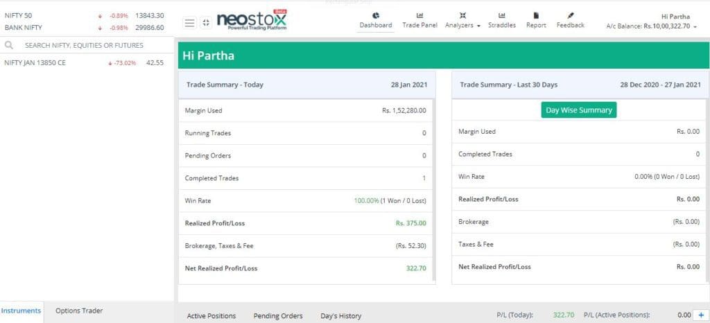Select the BANK NIFTY index row
Screen dimensions: 710x323
(x=86, y=28)
